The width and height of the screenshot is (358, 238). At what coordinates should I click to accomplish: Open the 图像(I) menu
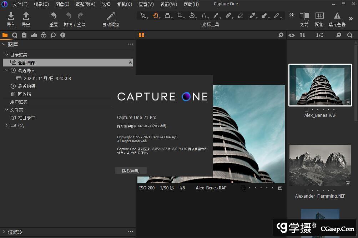[62, 4]
